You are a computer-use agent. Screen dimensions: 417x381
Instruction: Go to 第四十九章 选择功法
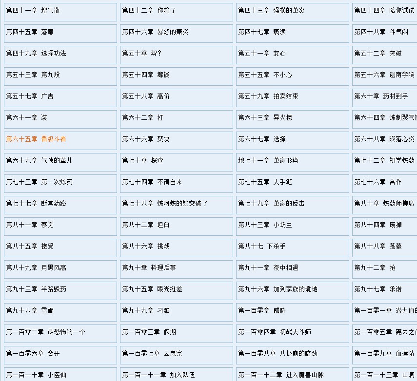(36, 54)
